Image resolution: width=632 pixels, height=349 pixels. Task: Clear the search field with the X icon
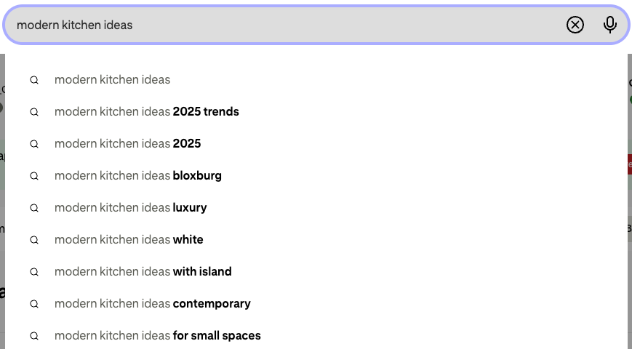click(x=575, y=25)
